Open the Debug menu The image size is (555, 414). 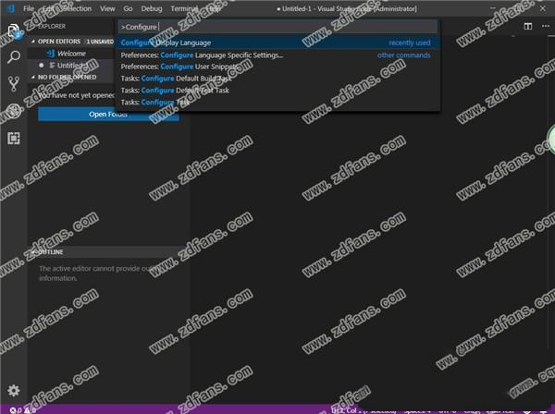coord(151,8)
